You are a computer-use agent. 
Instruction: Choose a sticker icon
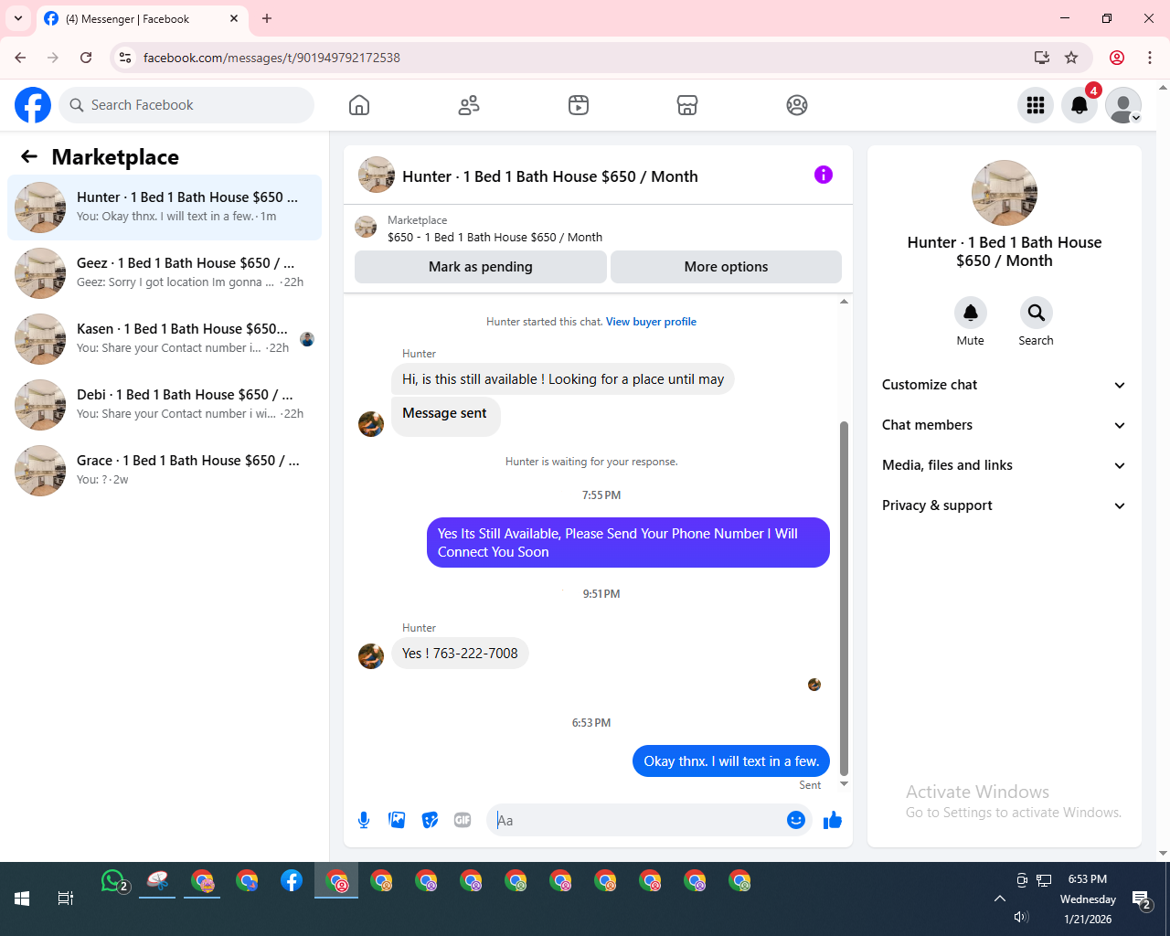pos(430,820)
